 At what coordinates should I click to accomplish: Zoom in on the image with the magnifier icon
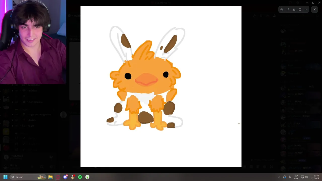(282, 9)
